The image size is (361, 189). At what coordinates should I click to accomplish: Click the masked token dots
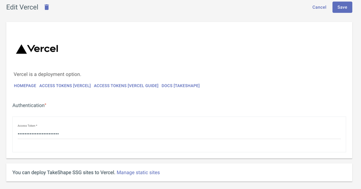pyautogui.click(x=38, y=134)
